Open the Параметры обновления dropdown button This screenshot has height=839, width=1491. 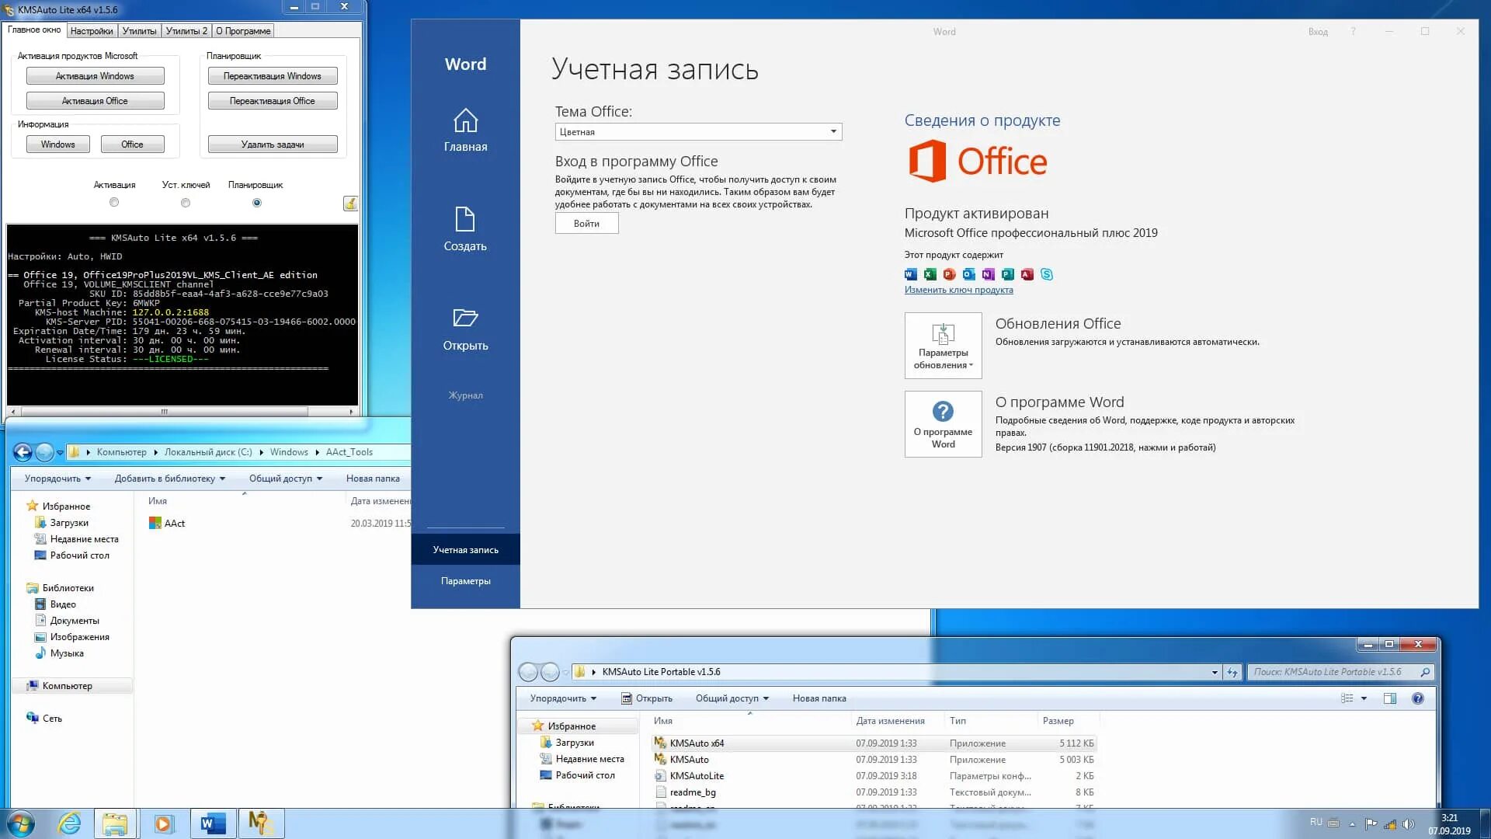tap(943, 346)
